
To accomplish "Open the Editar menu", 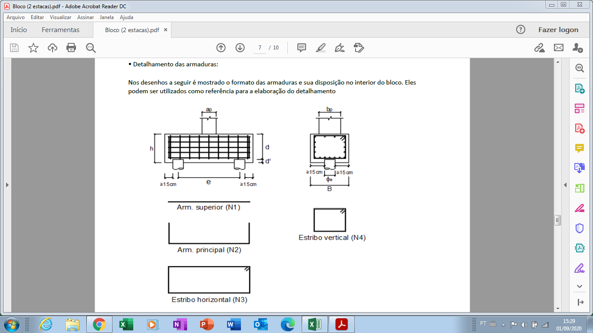I will (x=37, y=17).
